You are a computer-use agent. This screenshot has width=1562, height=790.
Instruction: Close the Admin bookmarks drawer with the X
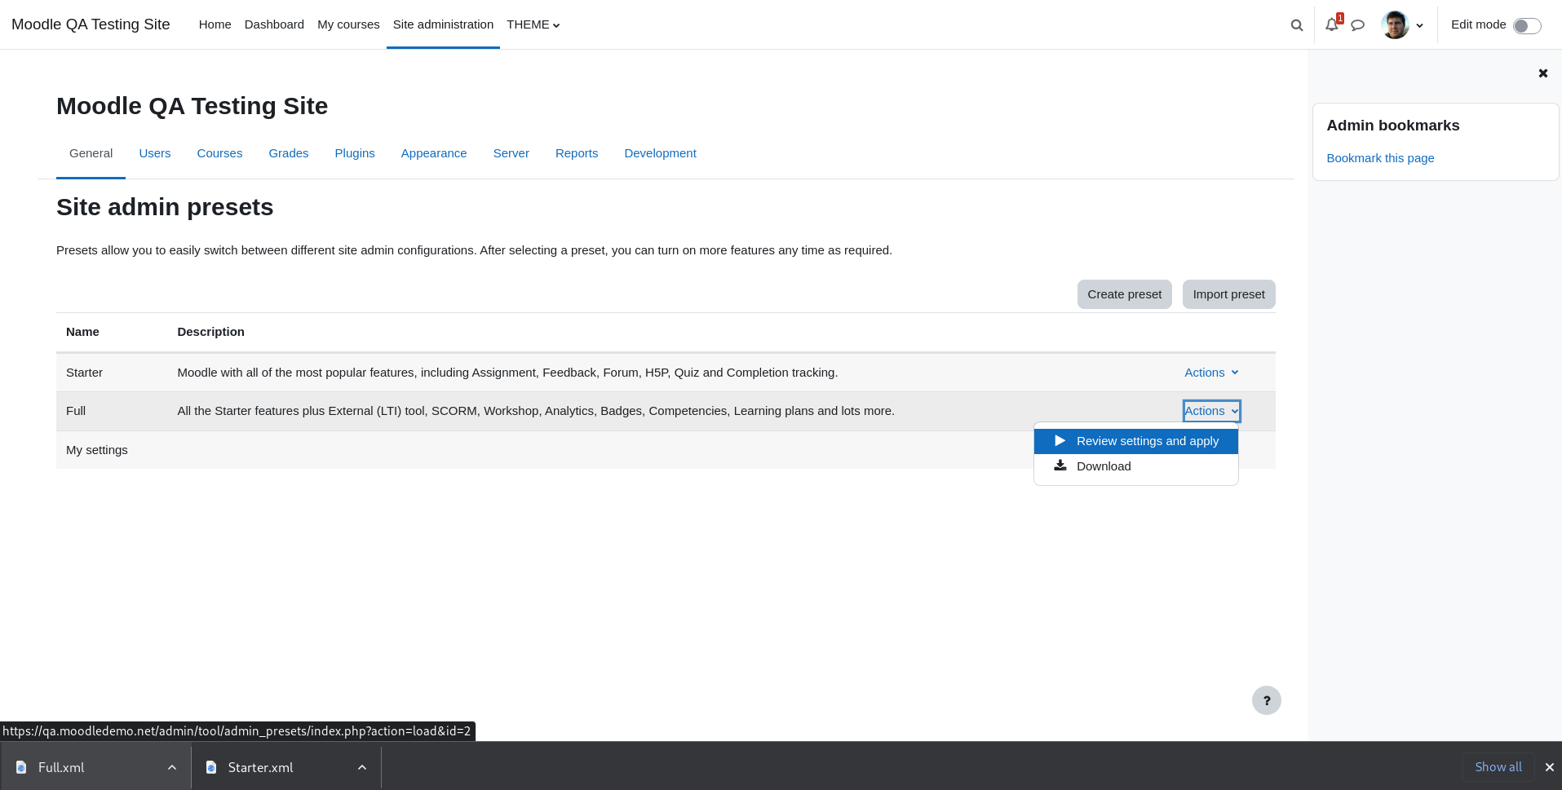(1543, 73)
